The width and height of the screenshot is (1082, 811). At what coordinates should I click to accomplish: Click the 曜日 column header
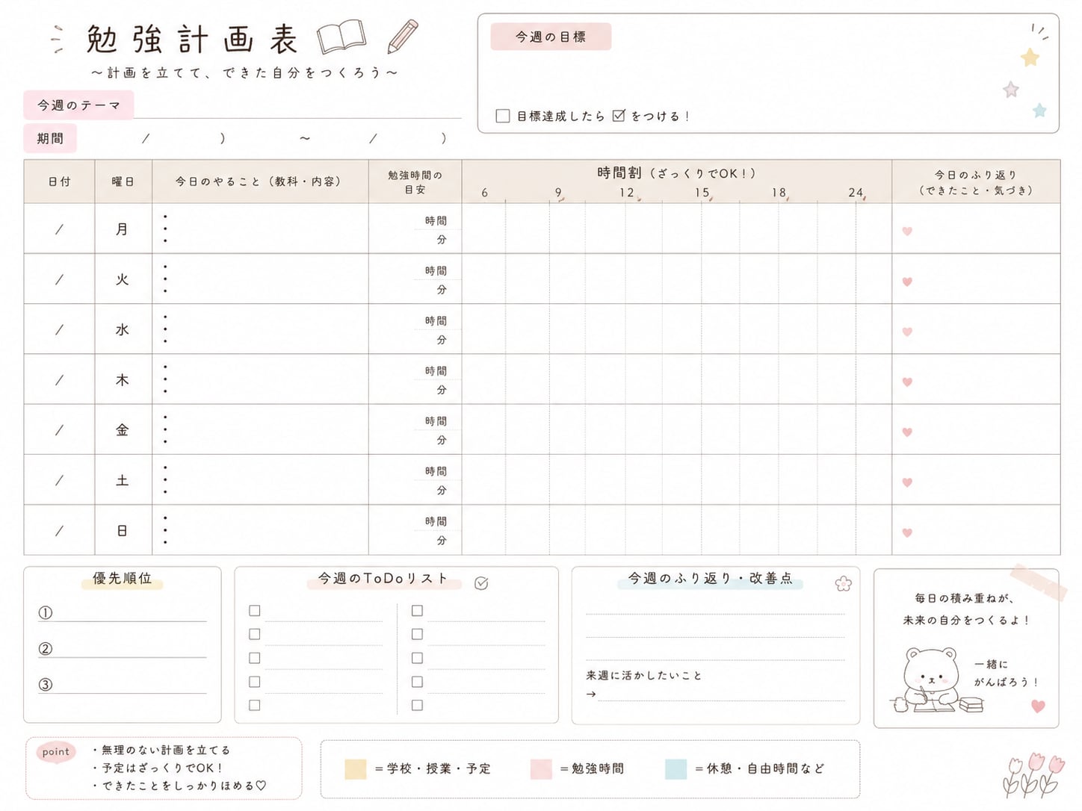click(x=123, y=181)
